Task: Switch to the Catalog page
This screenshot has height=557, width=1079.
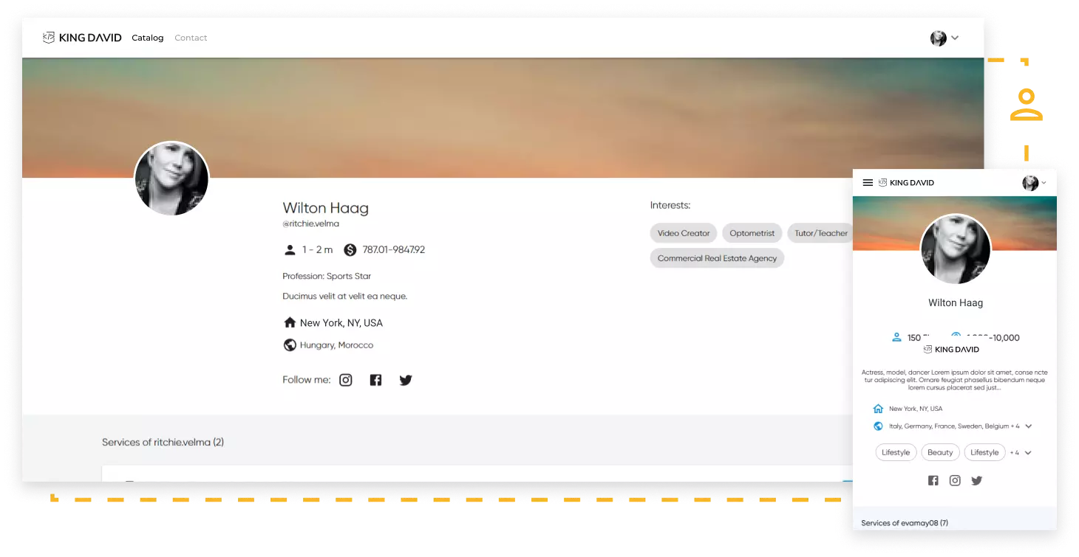Action: coord(147,37)
